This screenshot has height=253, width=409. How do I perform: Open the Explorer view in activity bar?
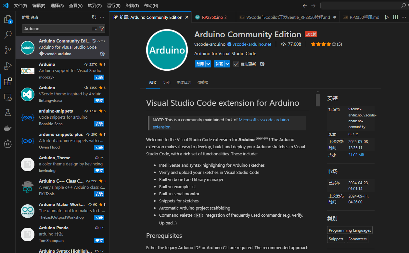click(8, 19)
